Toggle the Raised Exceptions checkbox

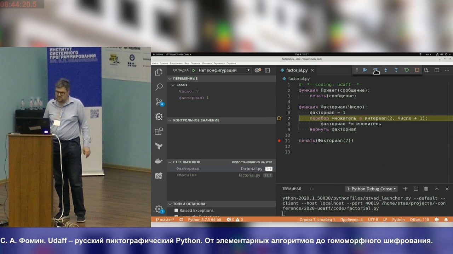click(176, 210)
